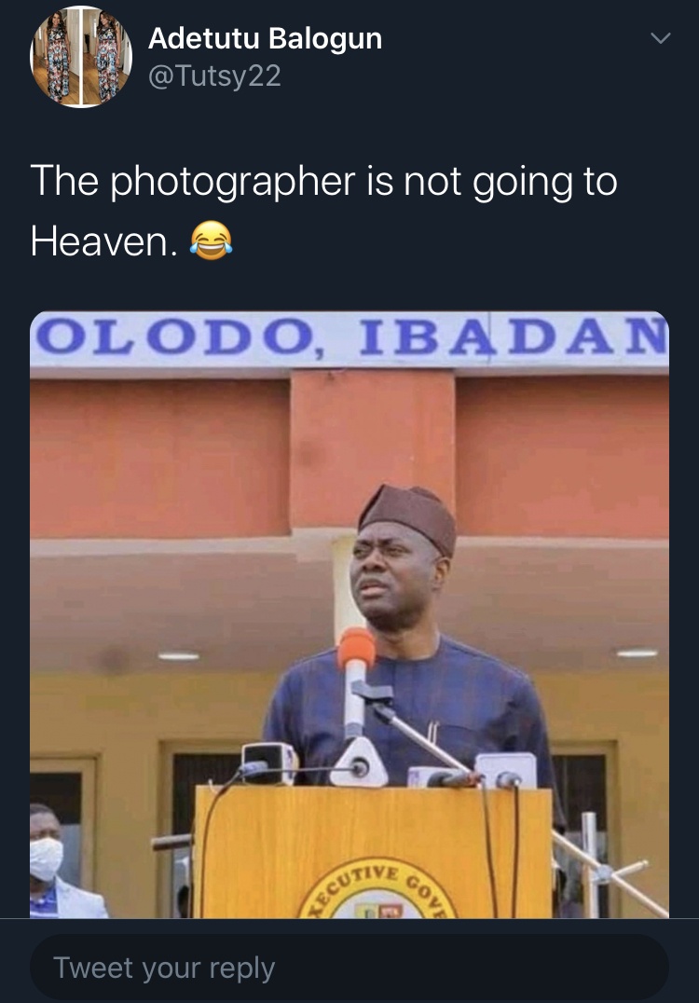Click the @Tutsy22 handle
The image size is (699, 1003).
(214, 76)
